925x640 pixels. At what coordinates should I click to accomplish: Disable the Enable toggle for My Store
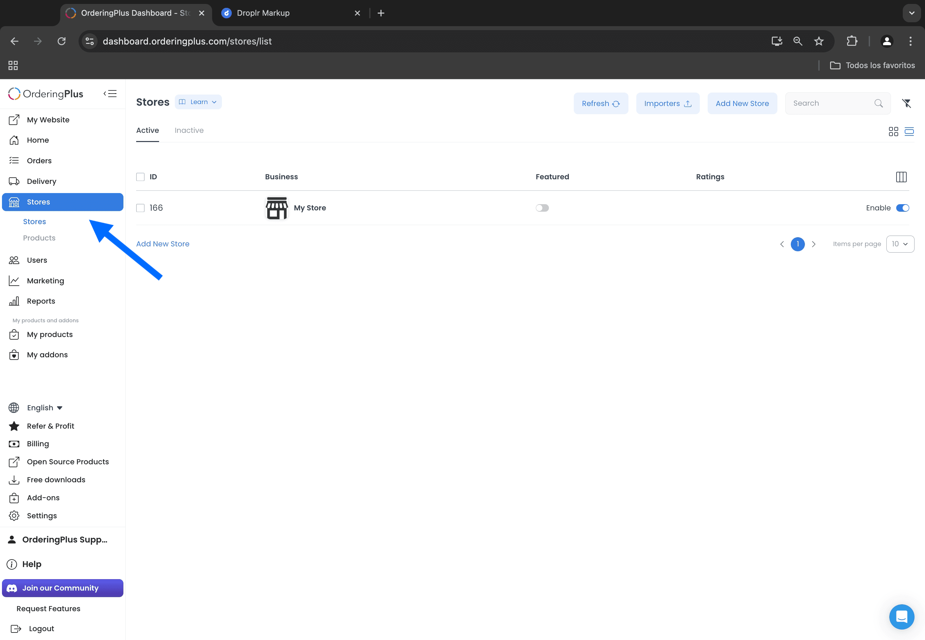pyautogui.click(x=902, y=208)
